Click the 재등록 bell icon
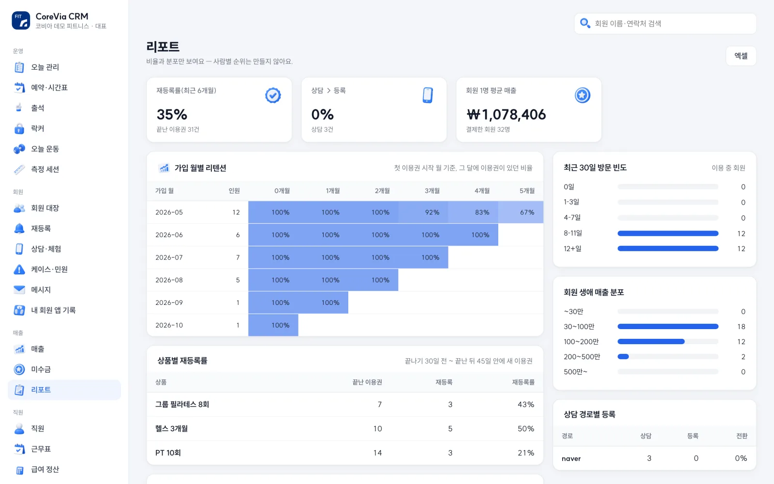 pos(19,228)
